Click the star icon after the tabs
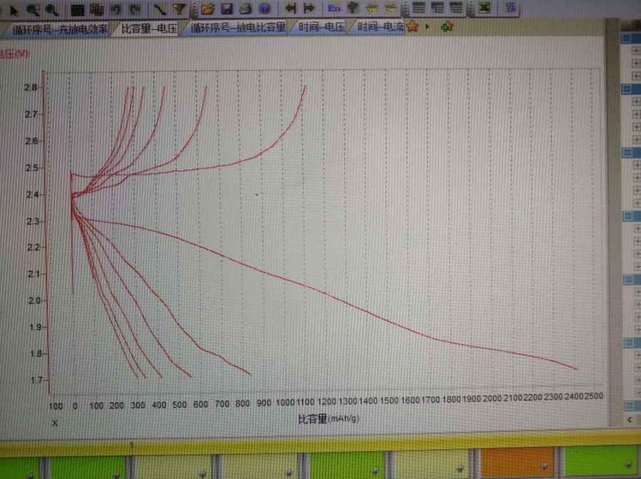641x479 pixels. (412, 26)
